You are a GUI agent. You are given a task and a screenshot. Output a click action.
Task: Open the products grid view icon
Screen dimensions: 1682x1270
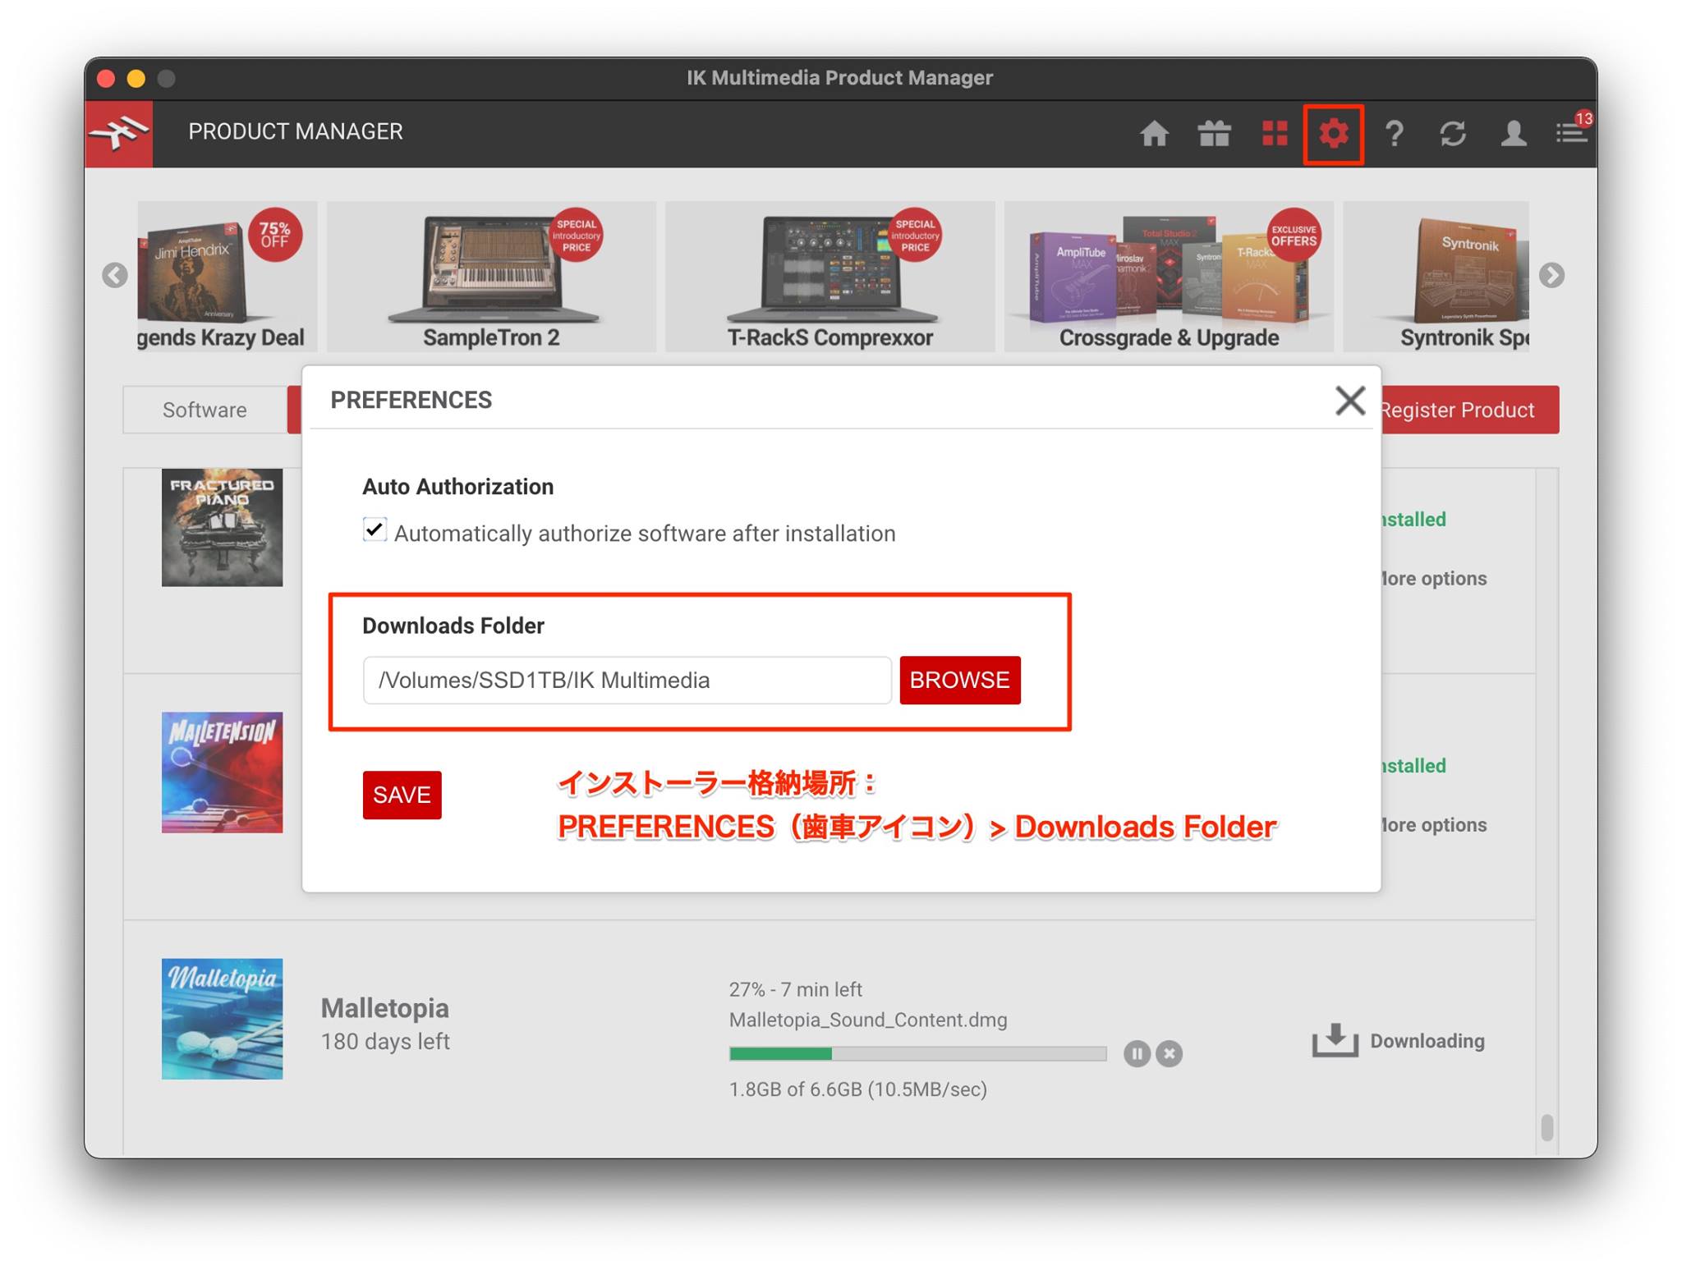(x=1275, y=133)
